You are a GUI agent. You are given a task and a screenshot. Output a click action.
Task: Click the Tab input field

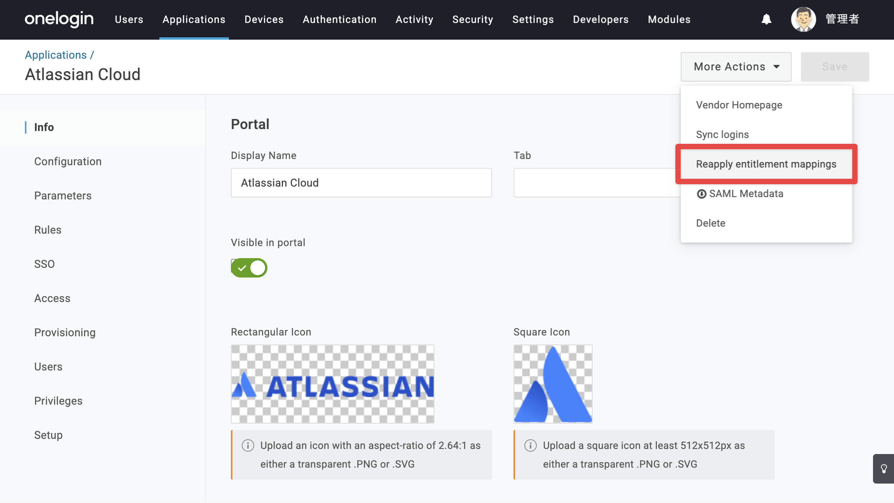(x=597, y=183)
